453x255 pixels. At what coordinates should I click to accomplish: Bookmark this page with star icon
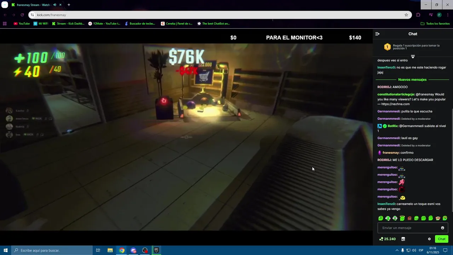406,15
